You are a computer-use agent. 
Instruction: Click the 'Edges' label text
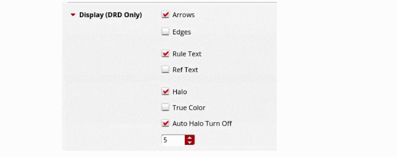(182, 32)
